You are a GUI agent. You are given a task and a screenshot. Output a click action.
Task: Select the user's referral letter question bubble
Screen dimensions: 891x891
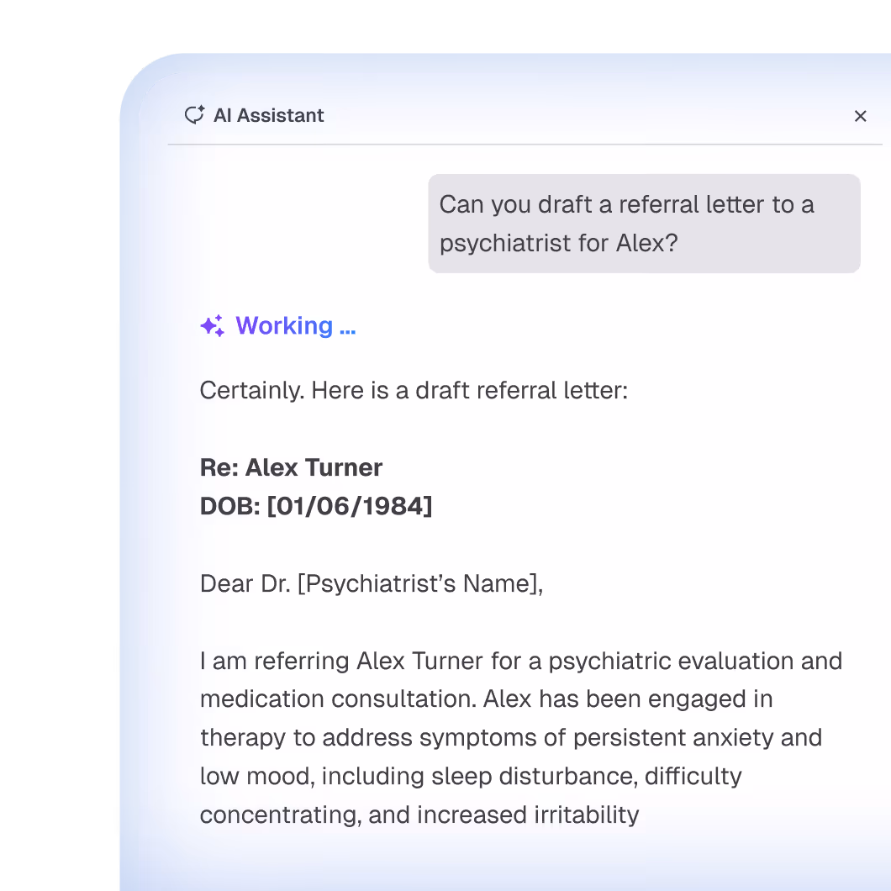click(x=644, y=223)
